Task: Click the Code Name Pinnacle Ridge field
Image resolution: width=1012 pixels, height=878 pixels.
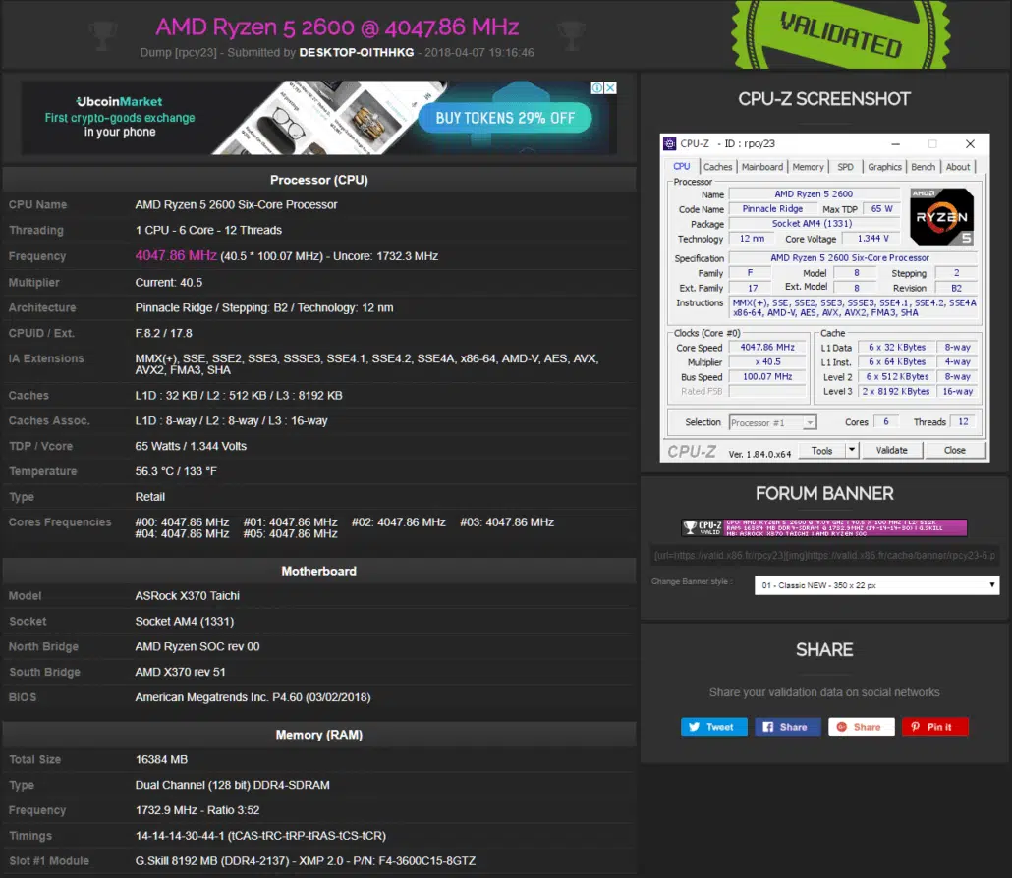Action: (772, 209)
